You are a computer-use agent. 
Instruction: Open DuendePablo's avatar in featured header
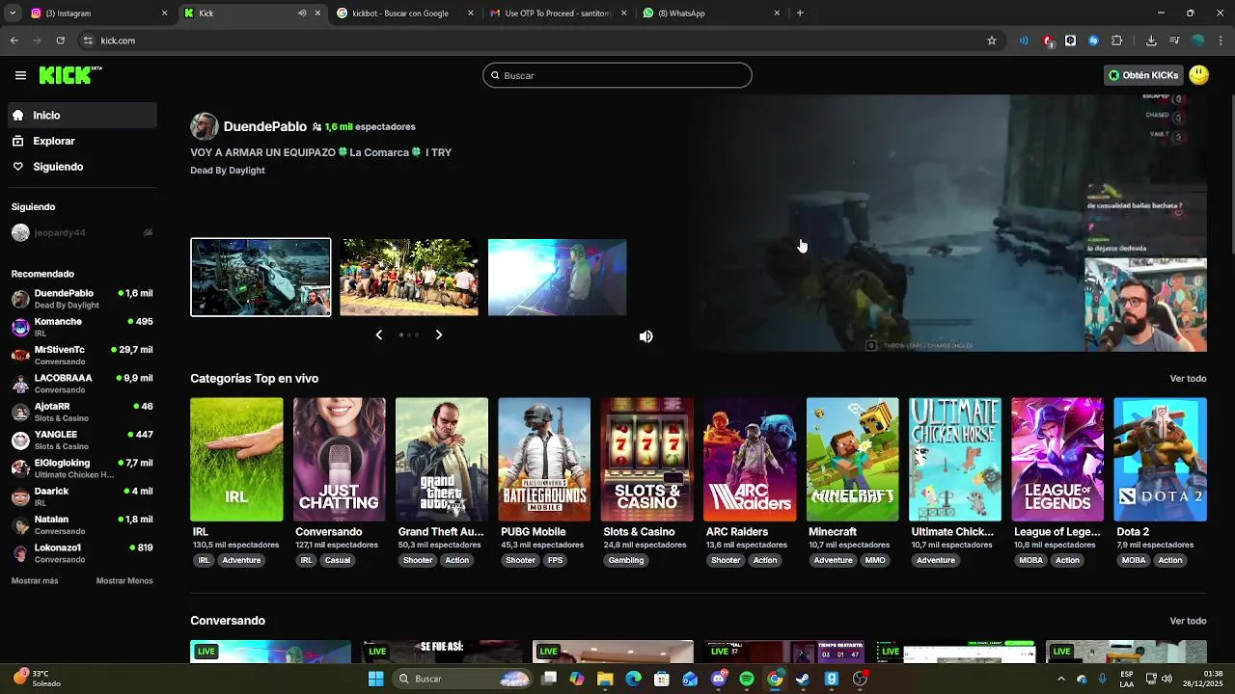point(204,126)
